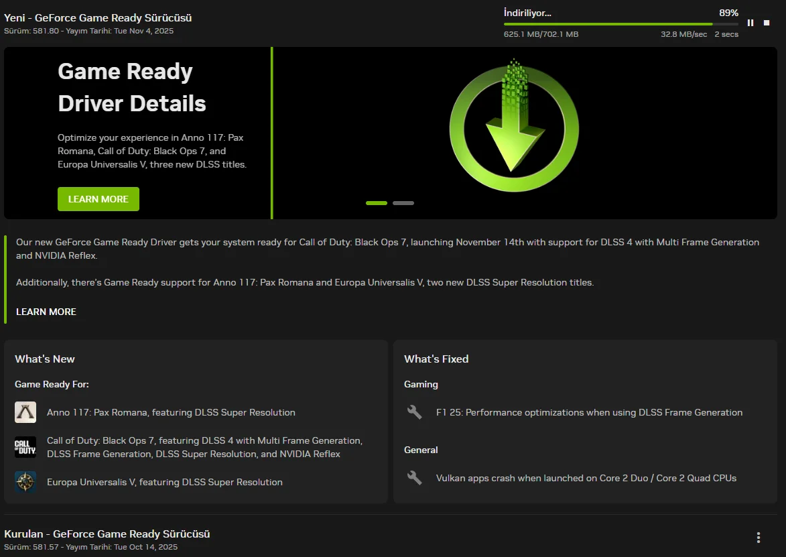This screenshot has width=786, height=557.
Task: Click the 'Game Ready For:' subheading
Action: (52, 385)
